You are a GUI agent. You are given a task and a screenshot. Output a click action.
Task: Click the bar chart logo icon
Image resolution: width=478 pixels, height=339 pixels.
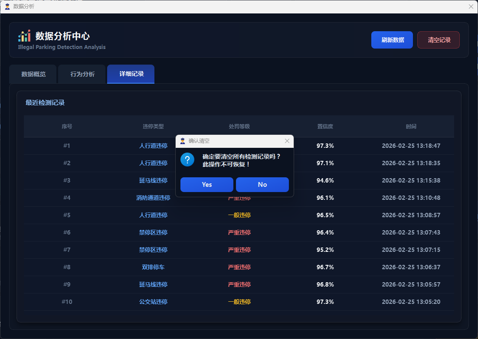[24, 36]
